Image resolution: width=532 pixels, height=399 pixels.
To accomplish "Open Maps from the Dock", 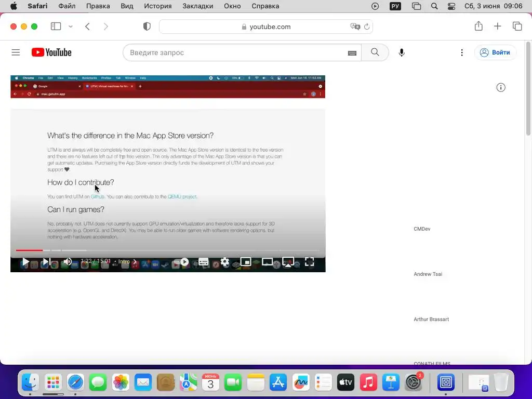I will 188,383.
